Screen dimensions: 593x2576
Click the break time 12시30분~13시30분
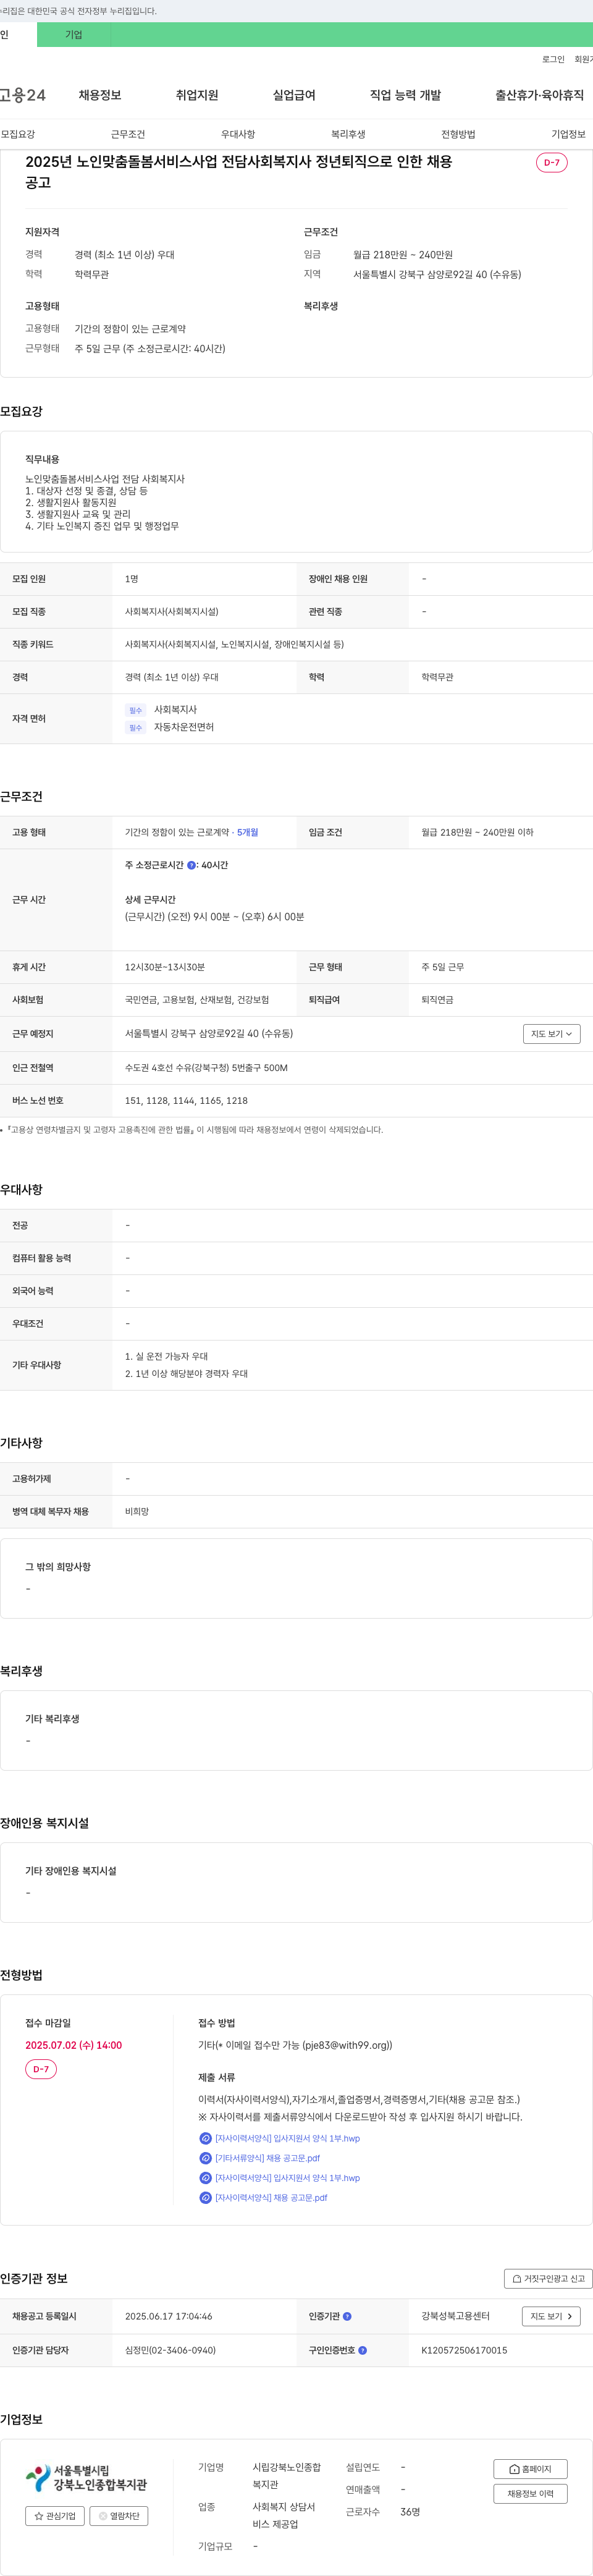click(165, 967)
